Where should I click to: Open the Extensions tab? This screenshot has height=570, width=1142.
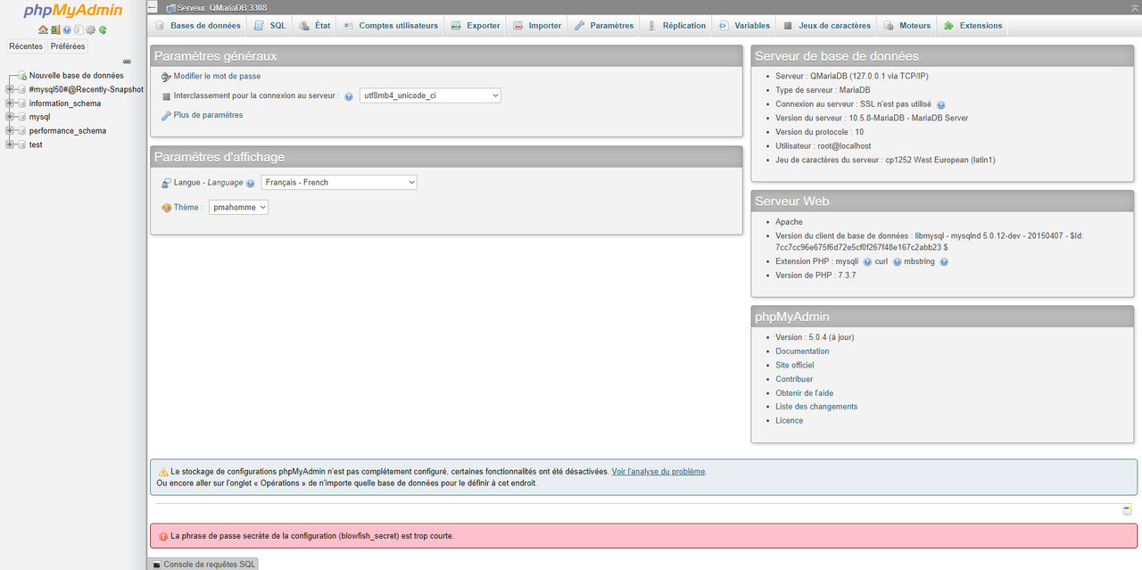pyautogui.click(x=973, y=26)
